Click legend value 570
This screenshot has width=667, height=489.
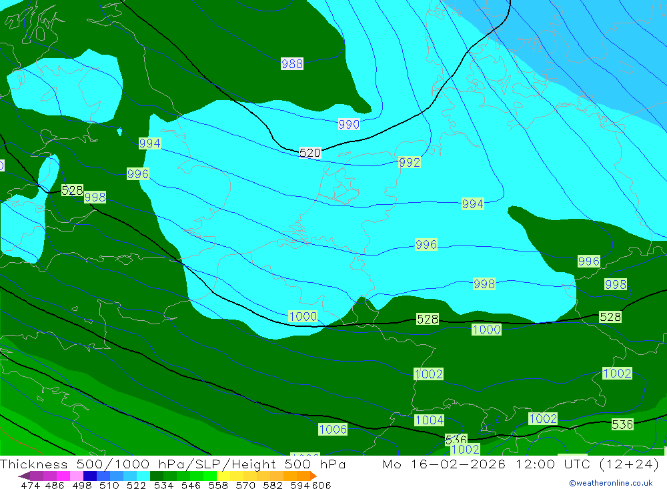pyautogui.click(x=245, y=485)
